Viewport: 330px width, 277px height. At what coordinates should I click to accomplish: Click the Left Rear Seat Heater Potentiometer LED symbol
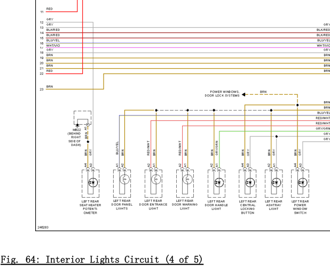point(93,183)
